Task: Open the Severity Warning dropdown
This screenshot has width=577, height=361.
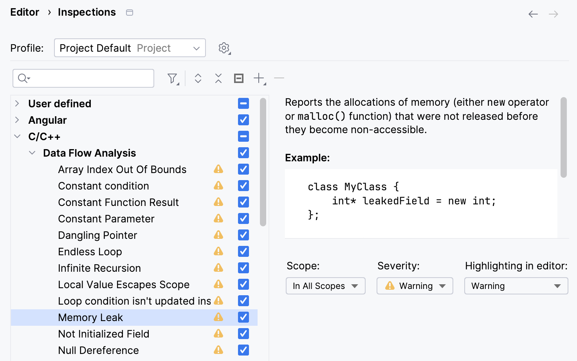Action: point(415,286)
